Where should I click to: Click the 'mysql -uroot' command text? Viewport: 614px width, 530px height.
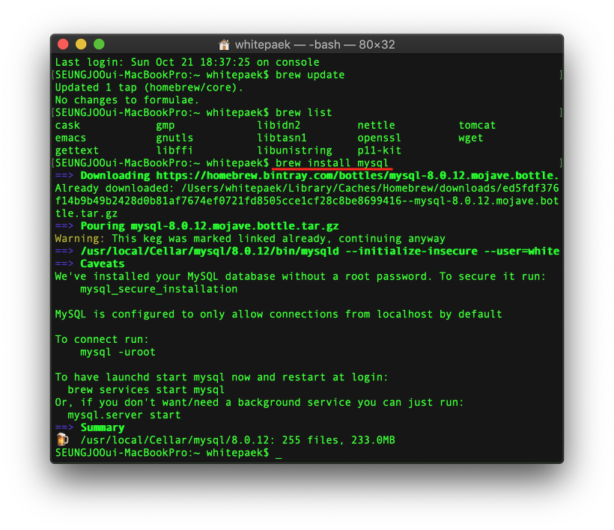[118, 353]
